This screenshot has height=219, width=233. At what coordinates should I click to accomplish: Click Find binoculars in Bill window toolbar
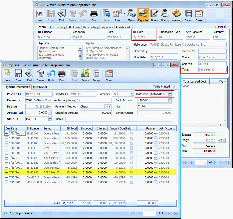[61, 15]
